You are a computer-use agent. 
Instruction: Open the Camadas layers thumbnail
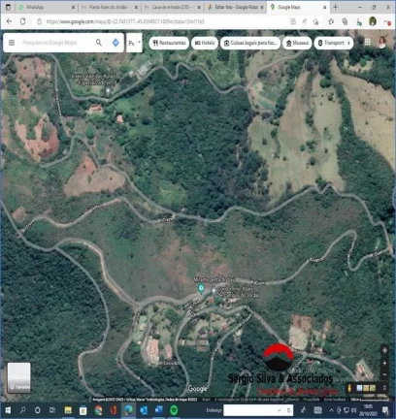click(x=19, y=377)
